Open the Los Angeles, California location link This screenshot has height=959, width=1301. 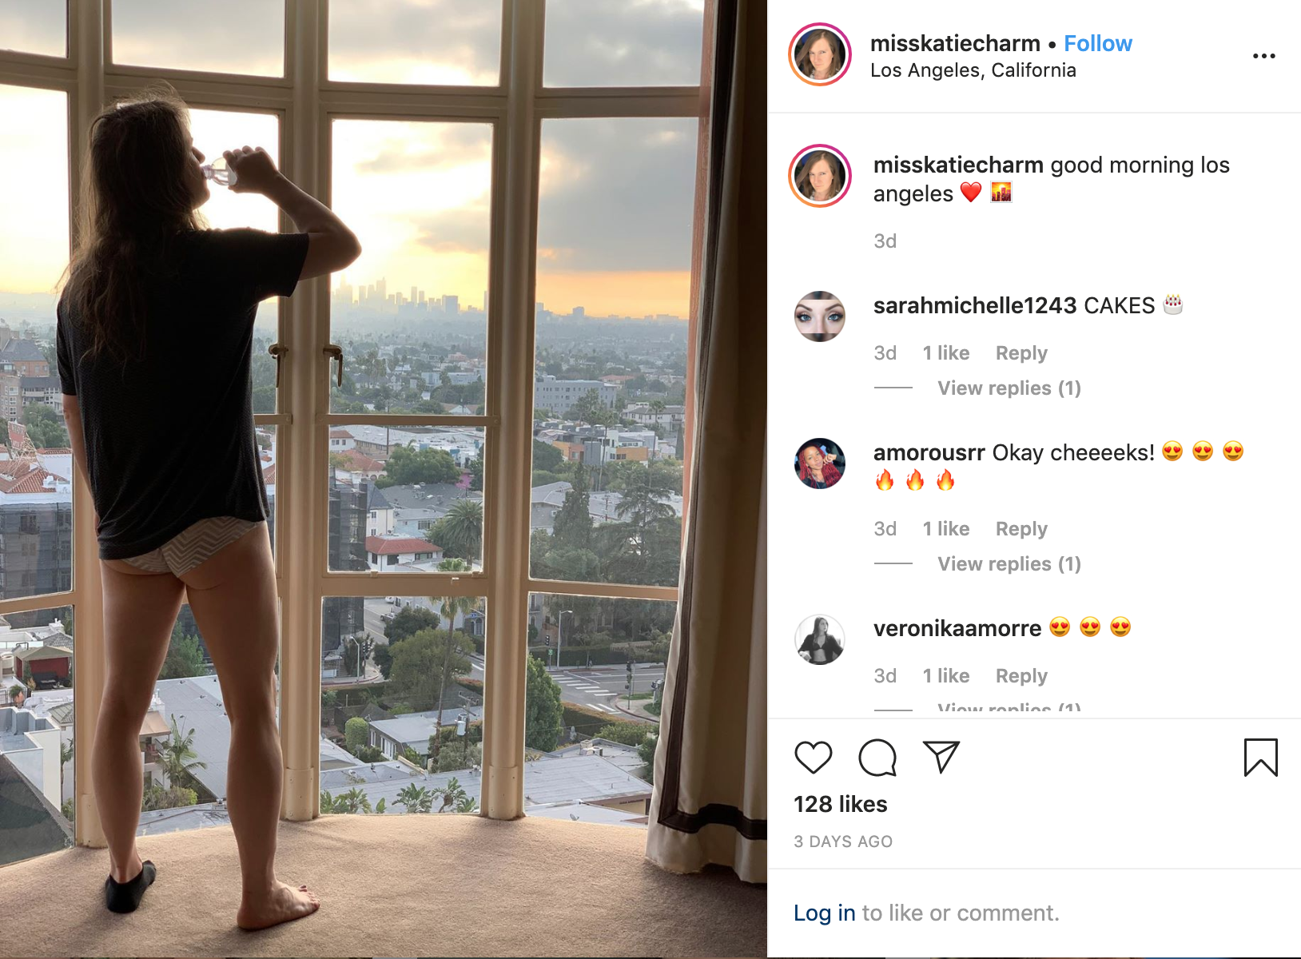[x=973, y=70]
